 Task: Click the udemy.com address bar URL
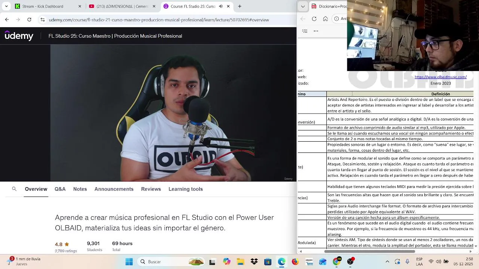[x=159, y=20]
